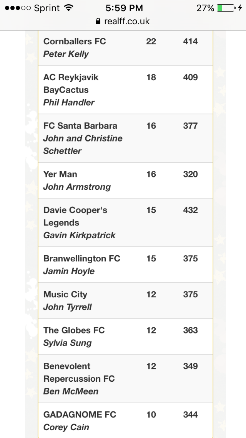Screen dimensions: 246x438
Task: Select Branwellington FC entry
Action: [x=82, y=258]
